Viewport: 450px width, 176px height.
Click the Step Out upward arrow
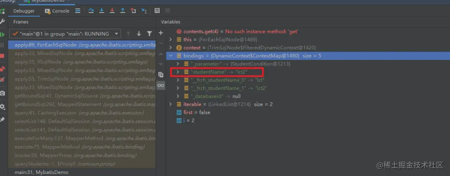coord(122,10)
